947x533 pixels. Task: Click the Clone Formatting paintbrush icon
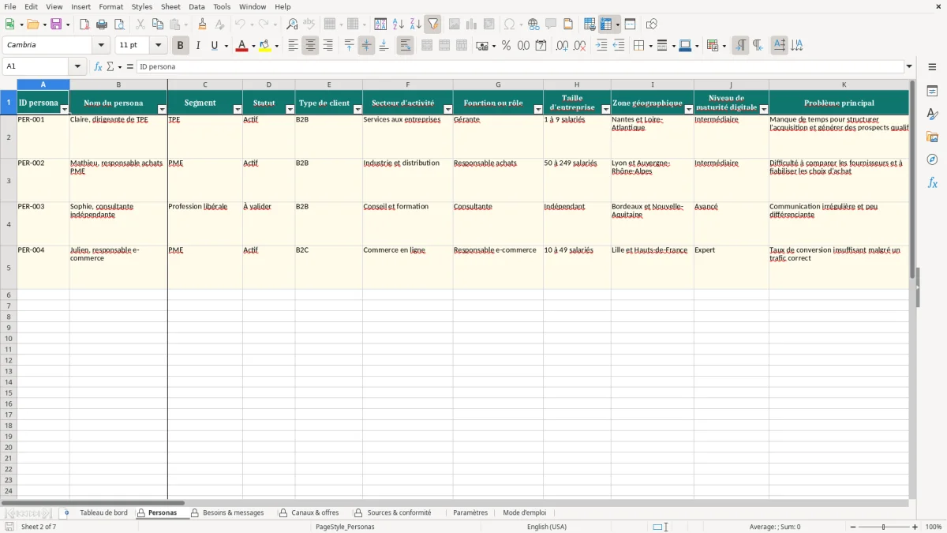202,24
